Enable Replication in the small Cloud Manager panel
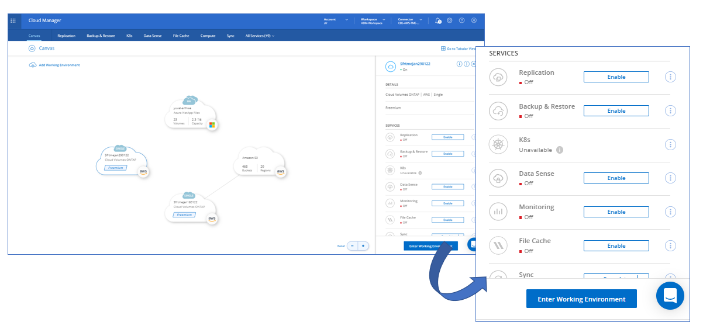Screen dimensions: 703x336 [x=447, y=137]
